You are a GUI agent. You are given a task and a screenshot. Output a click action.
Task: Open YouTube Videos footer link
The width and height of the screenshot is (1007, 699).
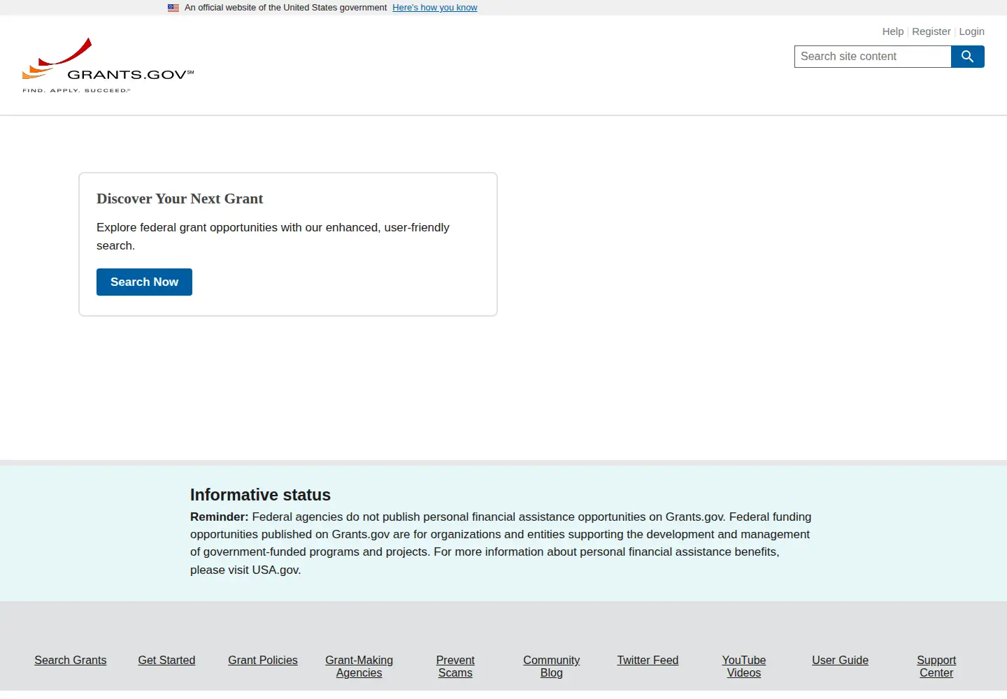point(744,666)
